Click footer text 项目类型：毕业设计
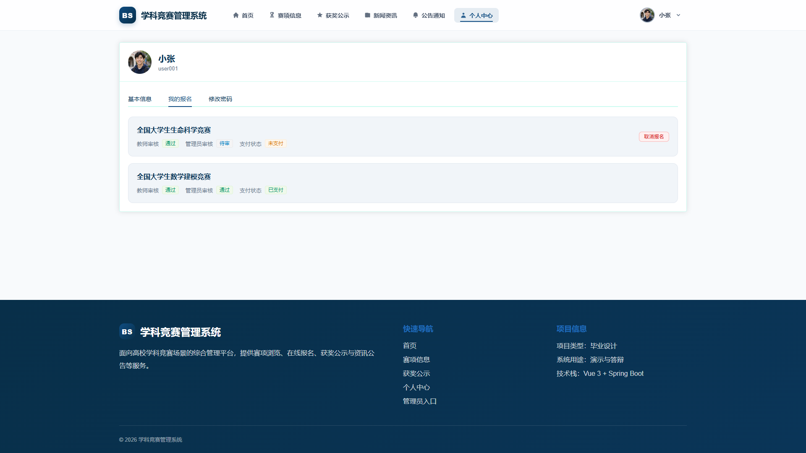This screenshot has height=453, width=806. point(587,346)
